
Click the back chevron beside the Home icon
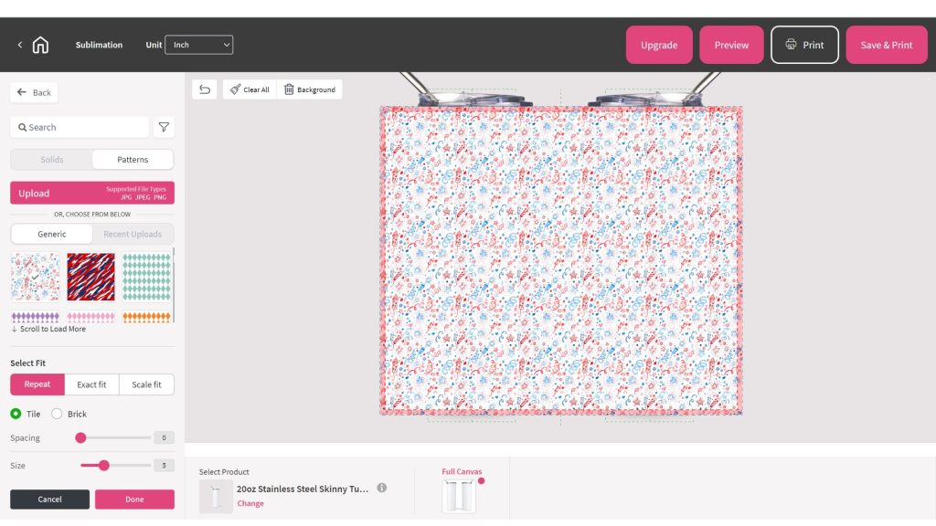tap(18, 44)
